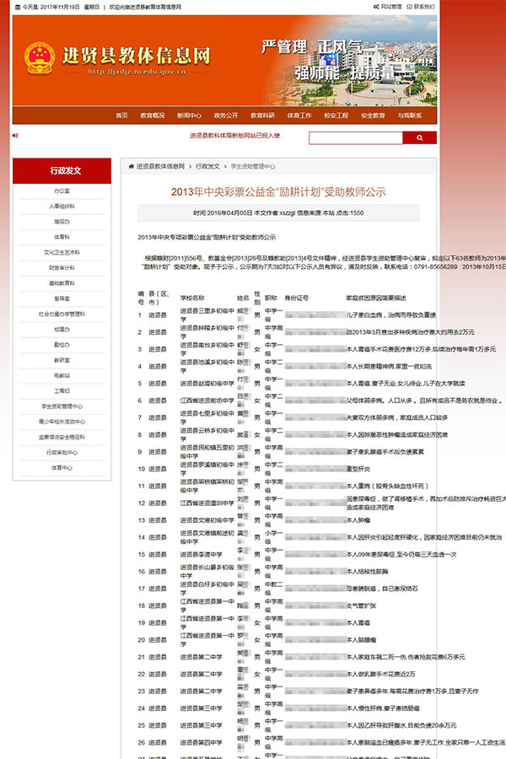Screen dimensions: 506x759
Task: Click the article meta info line with 点击:1550
Action: tap(278, 213)
